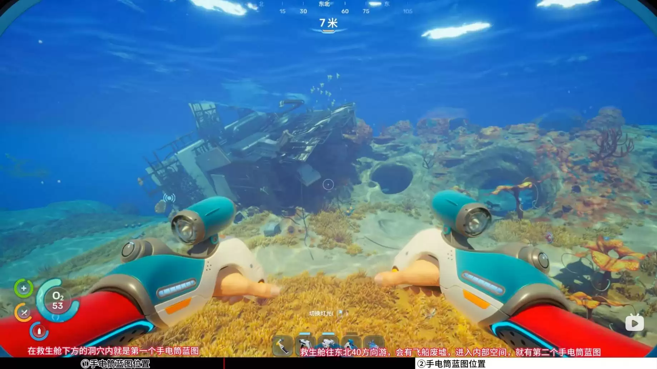
Task: Click the 切换灯光 toggle-light prompt text
Action: pyautogui.click(x=321, y=314)
